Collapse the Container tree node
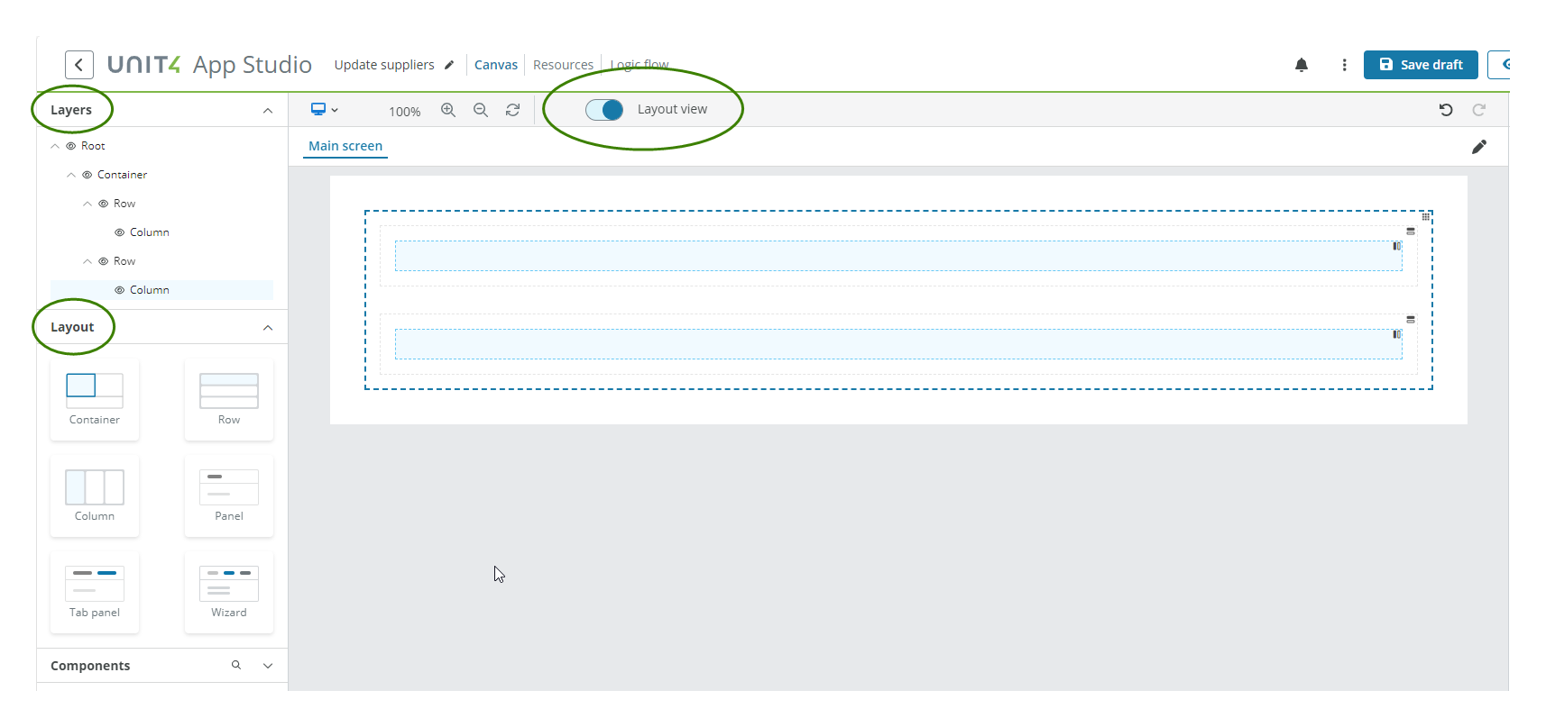1546x727 pixels. (71, 175)
